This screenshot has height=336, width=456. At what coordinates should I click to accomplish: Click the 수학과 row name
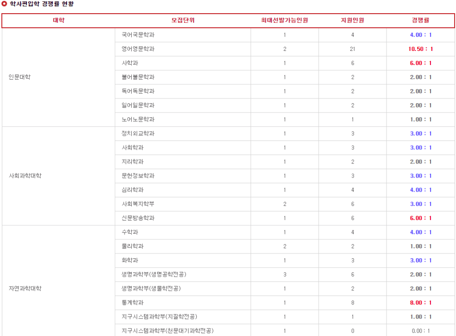pyautogui.click(x=130, y=232)
